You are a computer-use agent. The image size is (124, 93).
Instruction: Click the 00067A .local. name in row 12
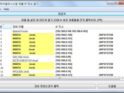(x=24, y=75)
